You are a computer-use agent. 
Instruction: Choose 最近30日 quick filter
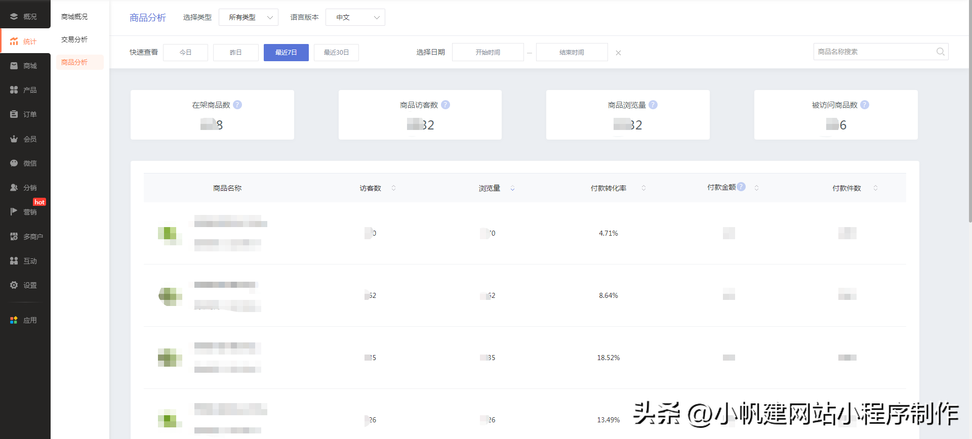[336, 53]
